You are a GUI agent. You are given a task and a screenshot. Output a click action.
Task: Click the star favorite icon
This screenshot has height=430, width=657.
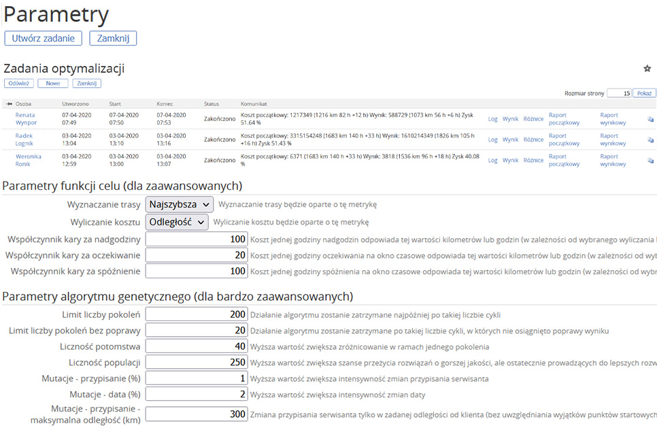click(x=647, y=69)
